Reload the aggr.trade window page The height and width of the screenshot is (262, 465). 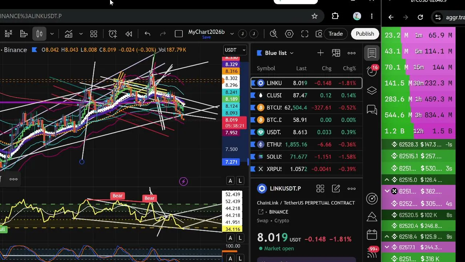(x=420, y=17)
